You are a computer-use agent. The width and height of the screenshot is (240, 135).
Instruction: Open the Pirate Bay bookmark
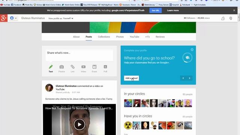click(x=27, y=5)
